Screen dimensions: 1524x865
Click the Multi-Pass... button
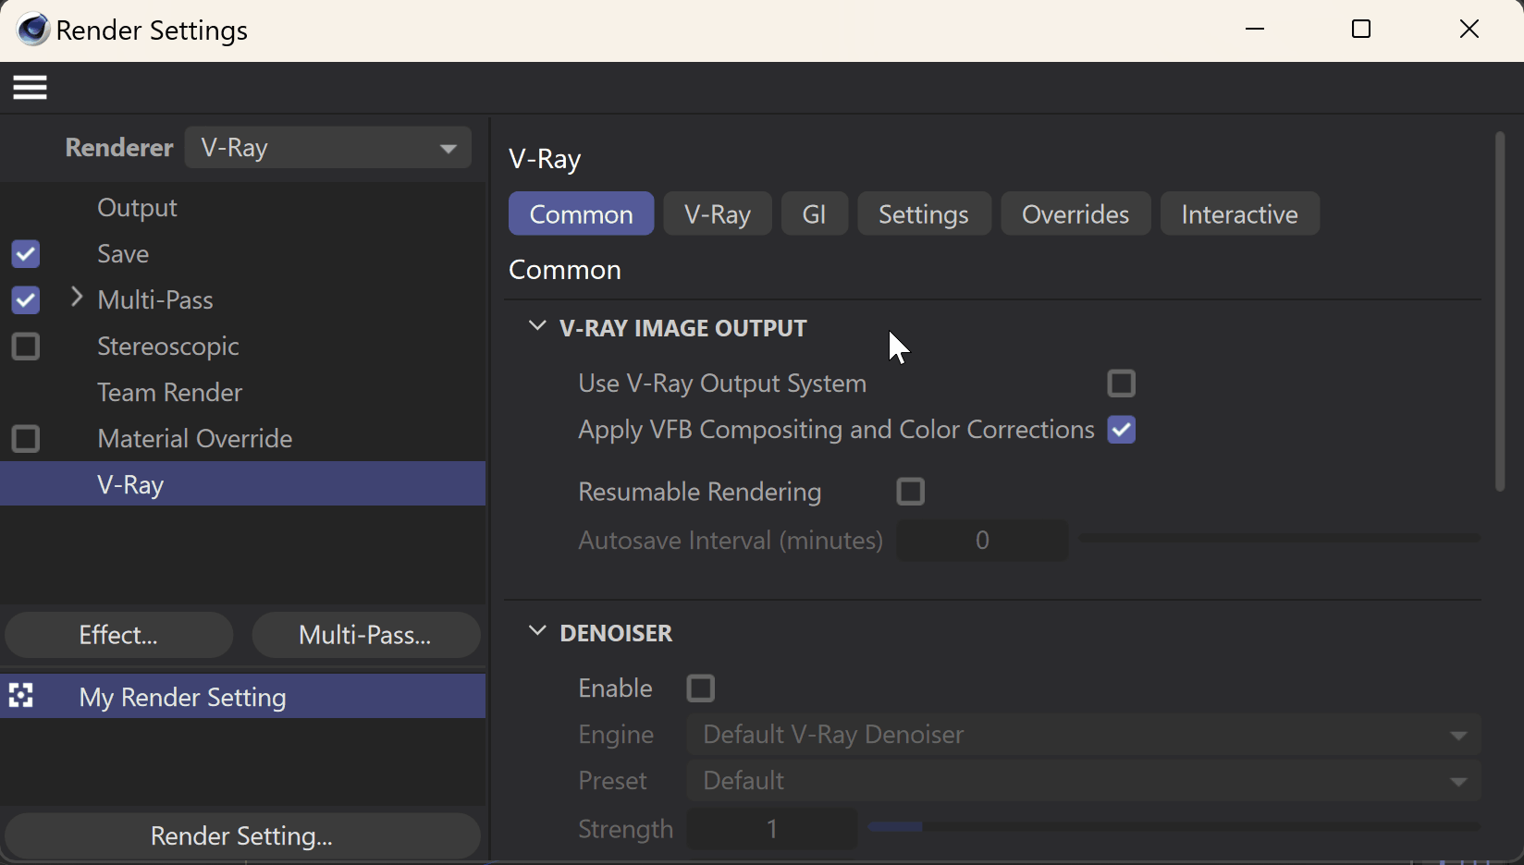coord(365,635)
